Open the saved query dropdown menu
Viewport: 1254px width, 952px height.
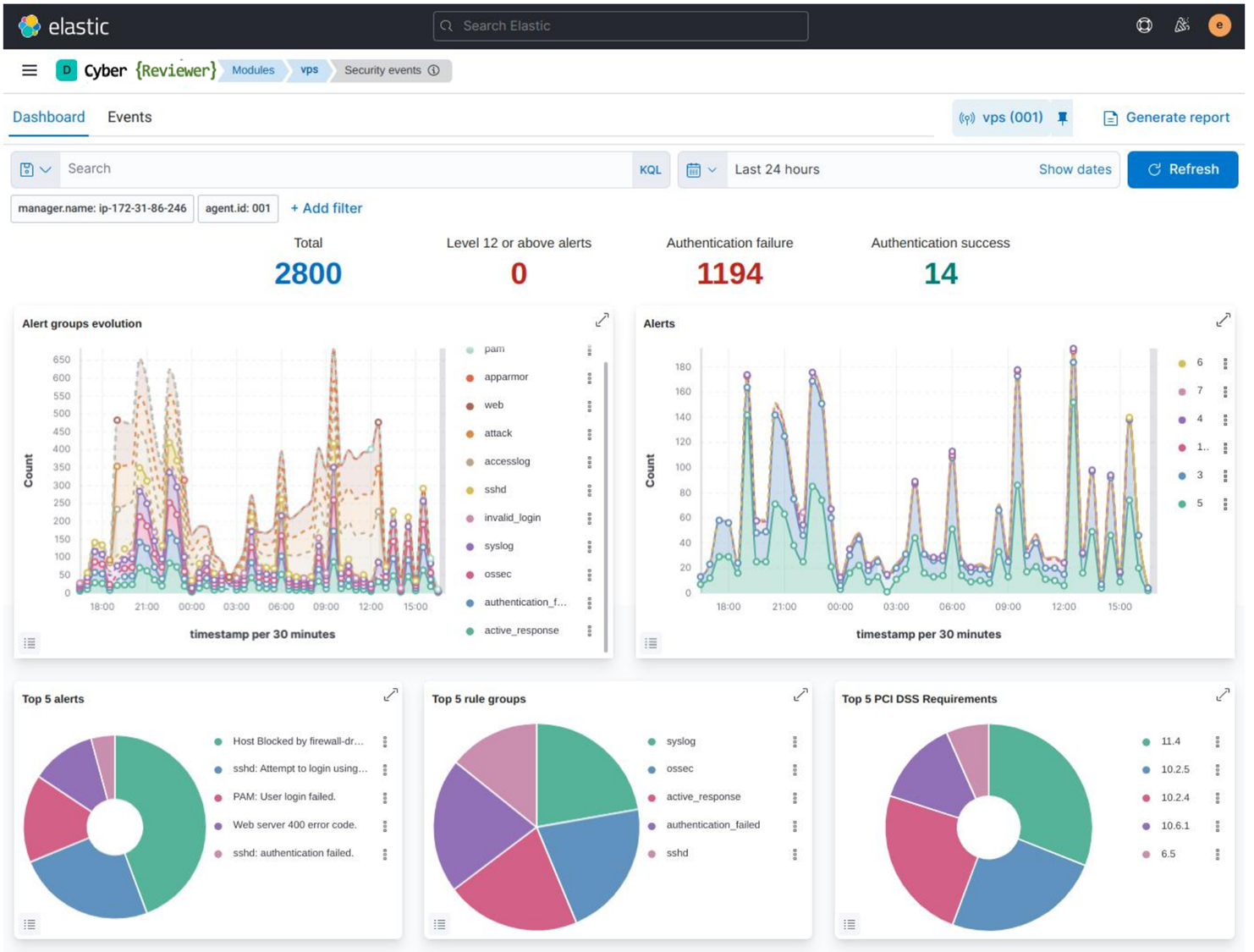tap(36, 169)
